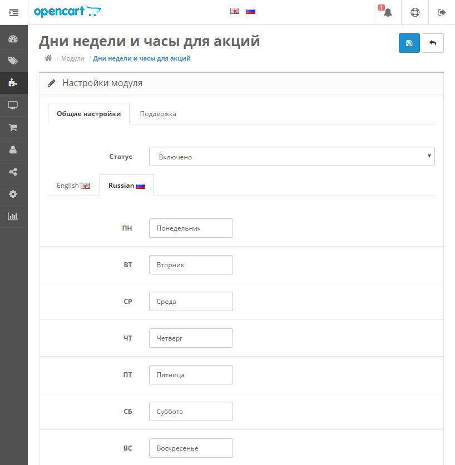Open the Marketing share icon
The height and width of the screenshot is (465, 455).
click(x=13, y=172)
